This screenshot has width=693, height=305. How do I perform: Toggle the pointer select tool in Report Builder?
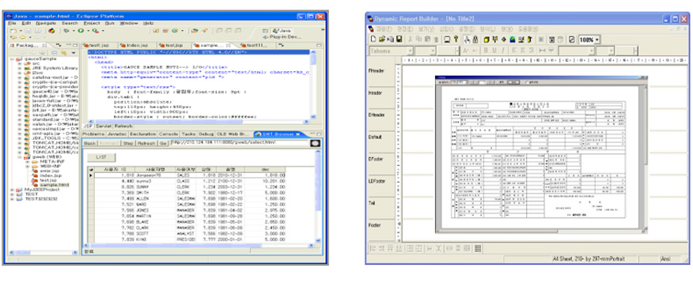tap(467, 40)
